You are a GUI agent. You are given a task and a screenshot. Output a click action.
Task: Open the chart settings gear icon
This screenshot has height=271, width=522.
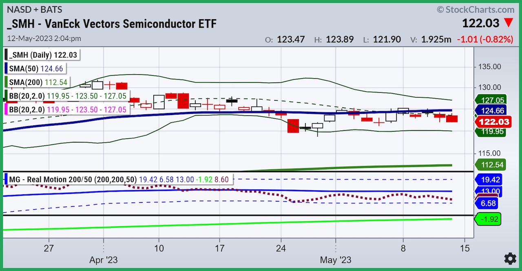click(x=509, y=259)
